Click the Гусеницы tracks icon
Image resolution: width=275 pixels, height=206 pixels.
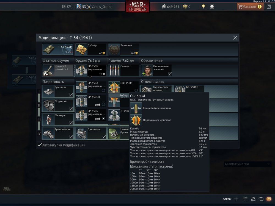(x=48, y=91)
